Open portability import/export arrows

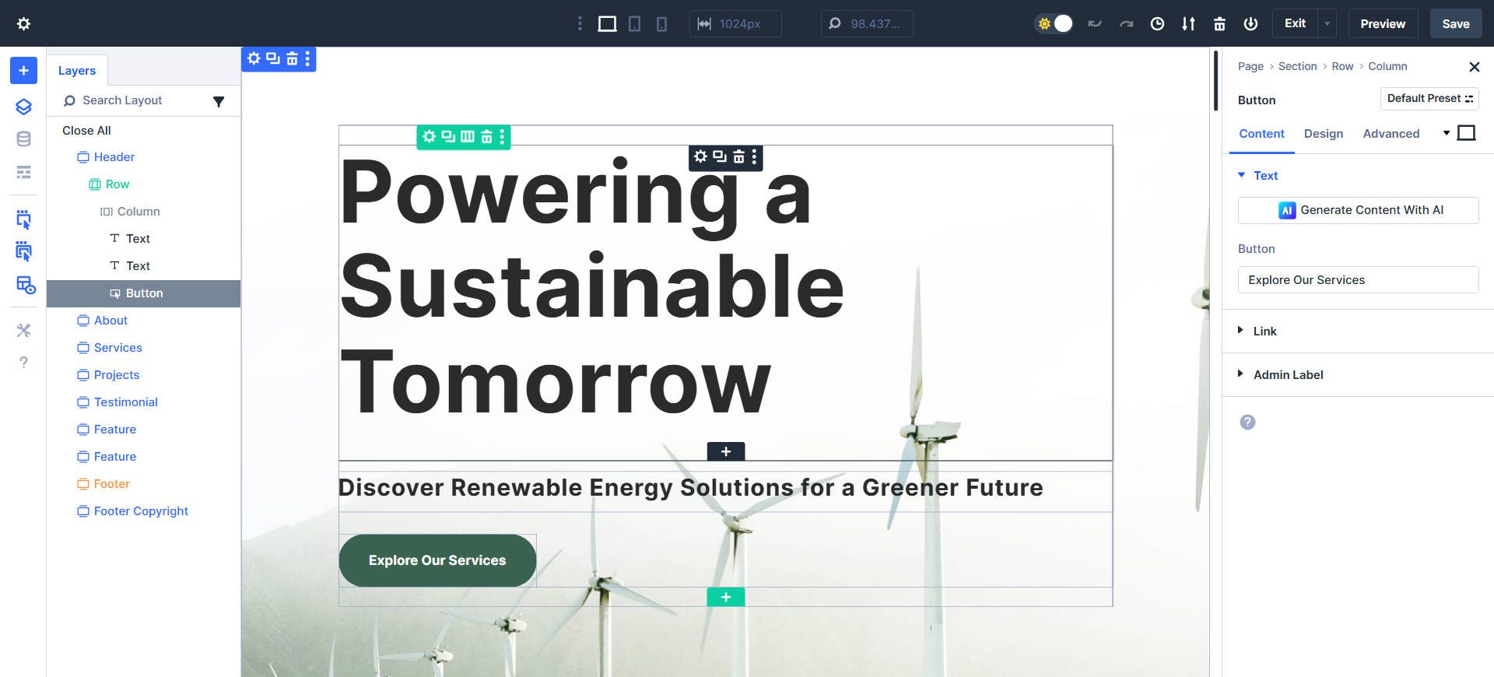1188,23
